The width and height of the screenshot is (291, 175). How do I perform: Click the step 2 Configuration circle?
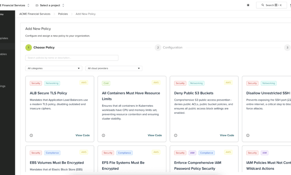(x=158, y=48)
